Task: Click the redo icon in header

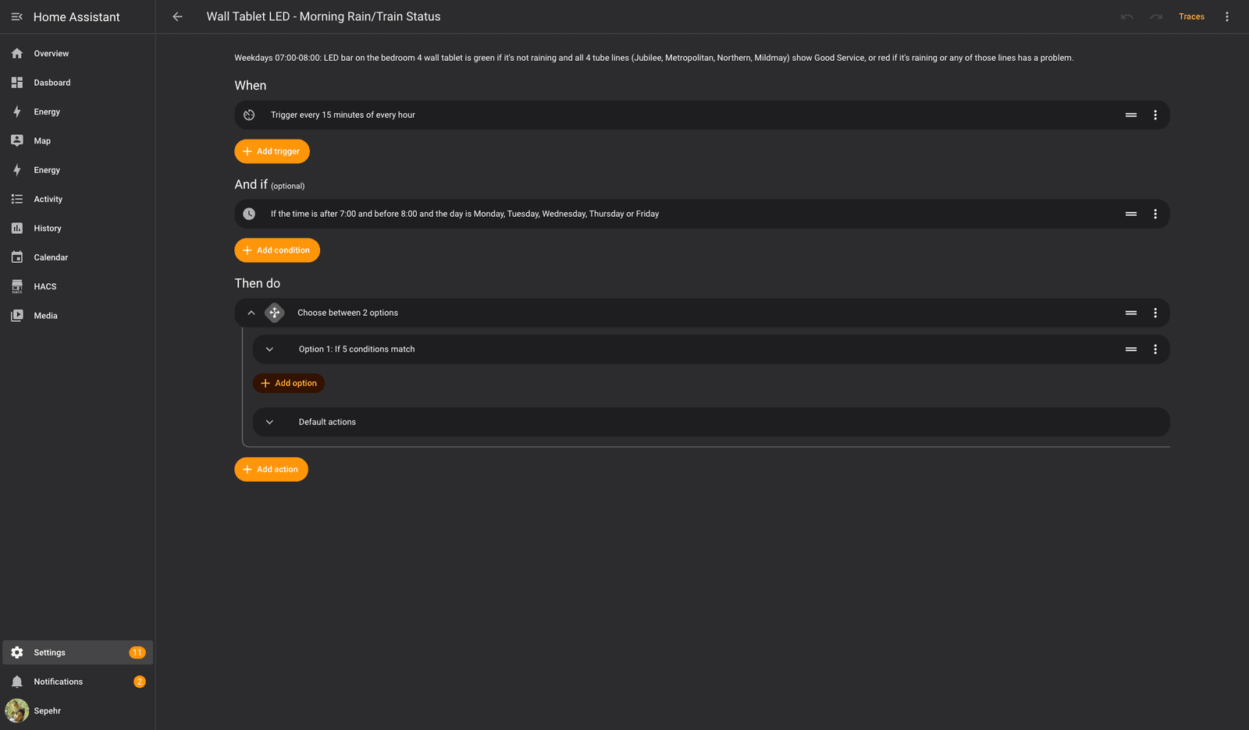Action: tap(1156, 16)
